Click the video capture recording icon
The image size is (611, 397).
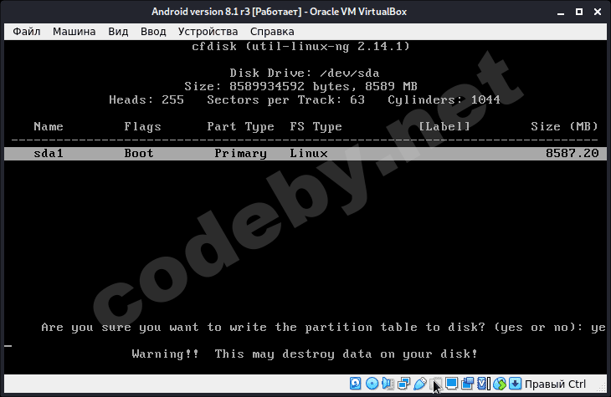[x=467, y=384]
